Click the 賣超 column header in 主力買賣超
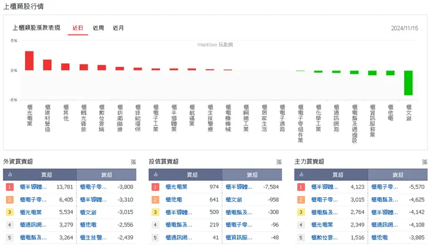 coord(398,175)
